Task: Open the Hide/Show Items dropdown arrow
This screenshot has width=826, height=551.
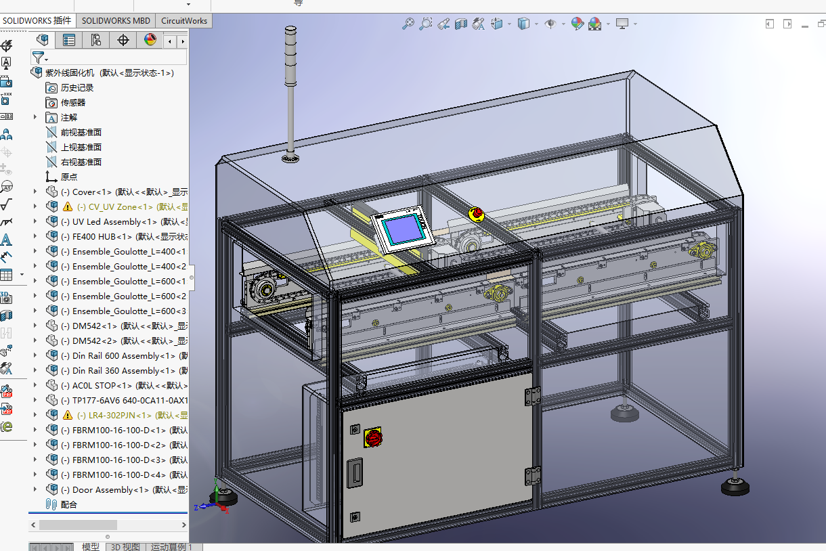Action: click(563, 24)
